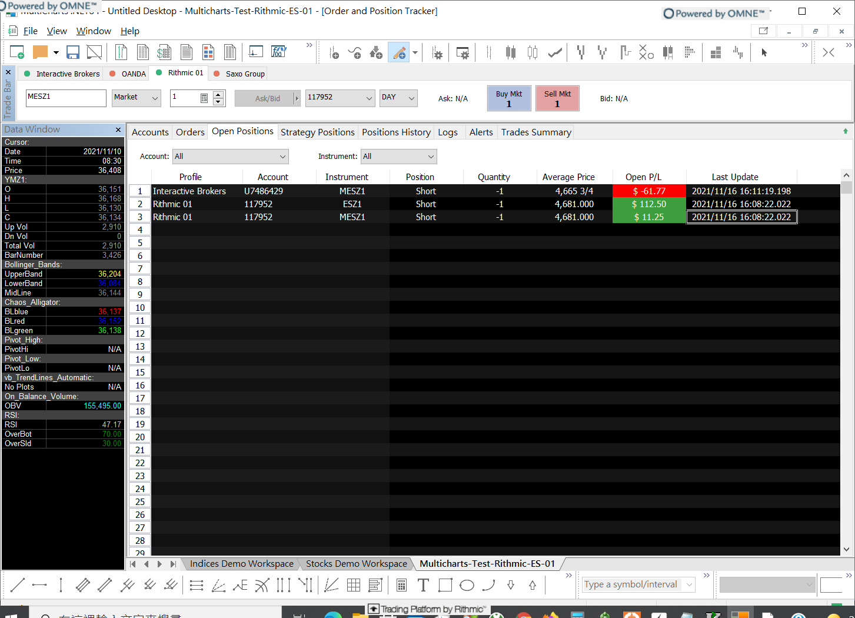The height and width of the screenshot is (618, 855).
Task: Click the MESZ1 symbol input field
Action: click(66, 98)
